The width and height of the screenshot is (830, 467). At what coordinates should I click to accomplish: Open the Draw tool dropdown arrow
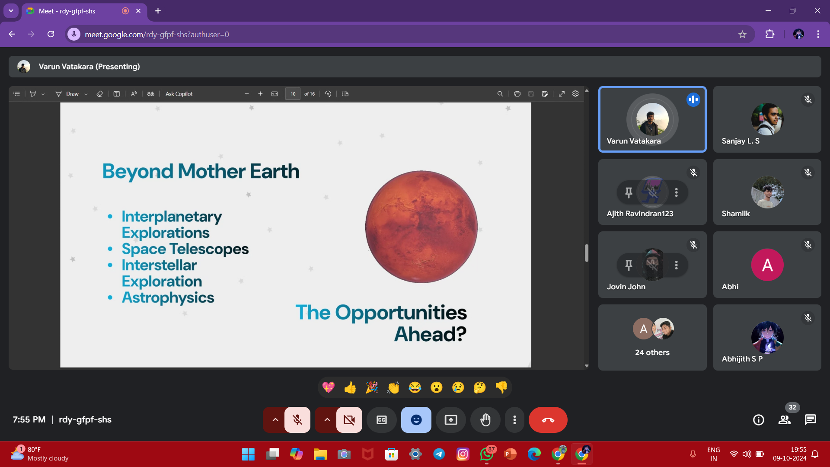tap(86, 94)
